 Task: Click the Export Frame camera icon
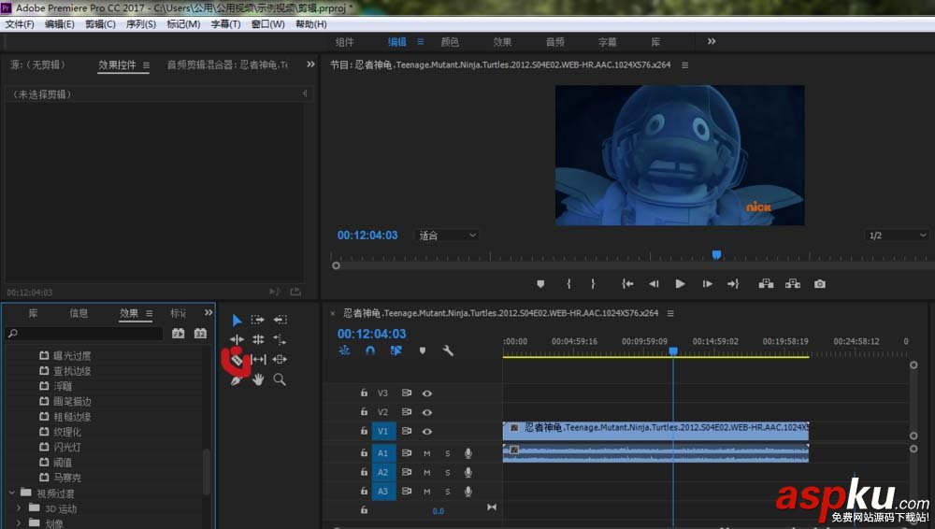point(819,284)
